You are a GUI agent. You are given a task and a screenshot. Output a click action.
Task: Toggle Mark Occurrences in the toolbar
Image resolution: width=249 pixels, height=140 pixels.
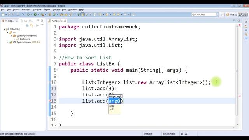82,15
